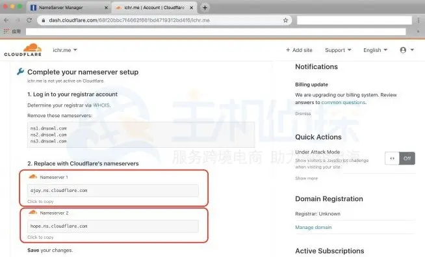Reload the page with refresh icon

coord(29,20)
